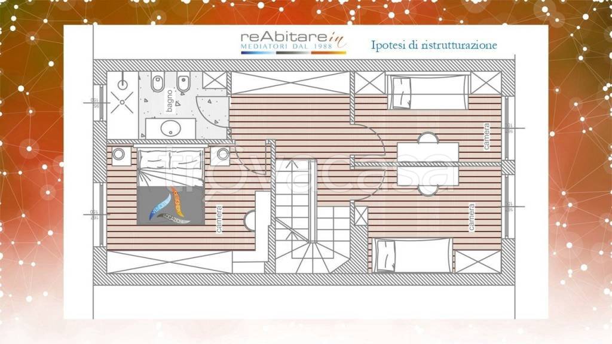Click the 'camera' label in upper right room
612x344 pixels.
click(487, 136)
